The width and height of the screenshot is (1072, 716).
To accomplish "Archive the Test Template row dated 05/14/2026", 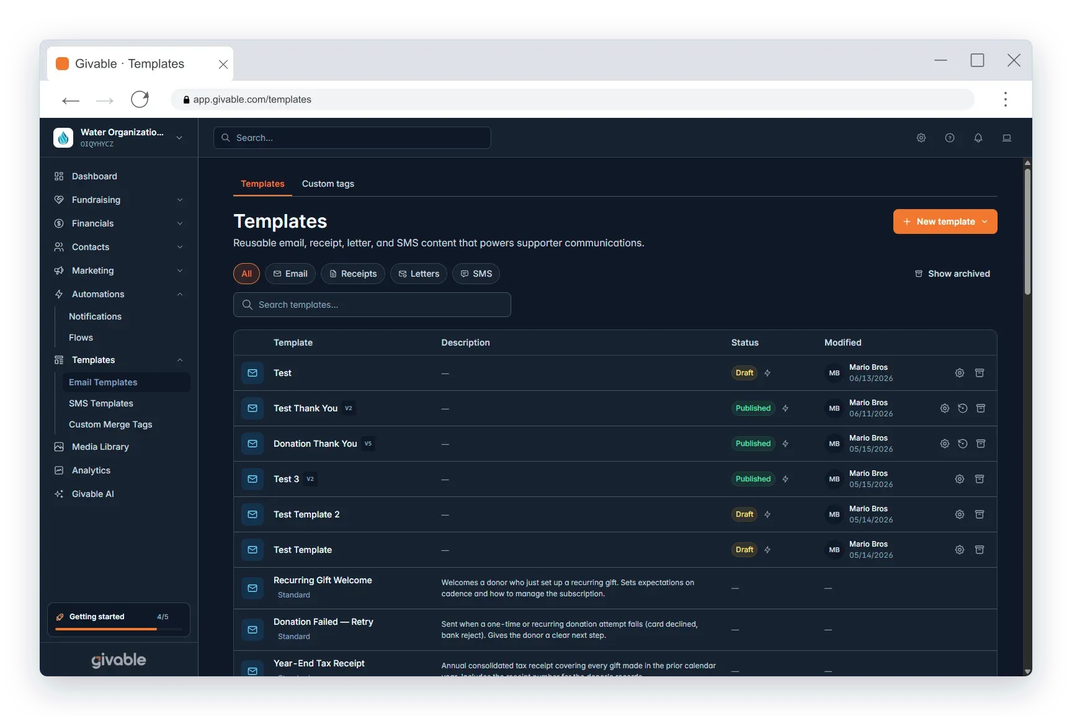I will (x=980, y=550).
